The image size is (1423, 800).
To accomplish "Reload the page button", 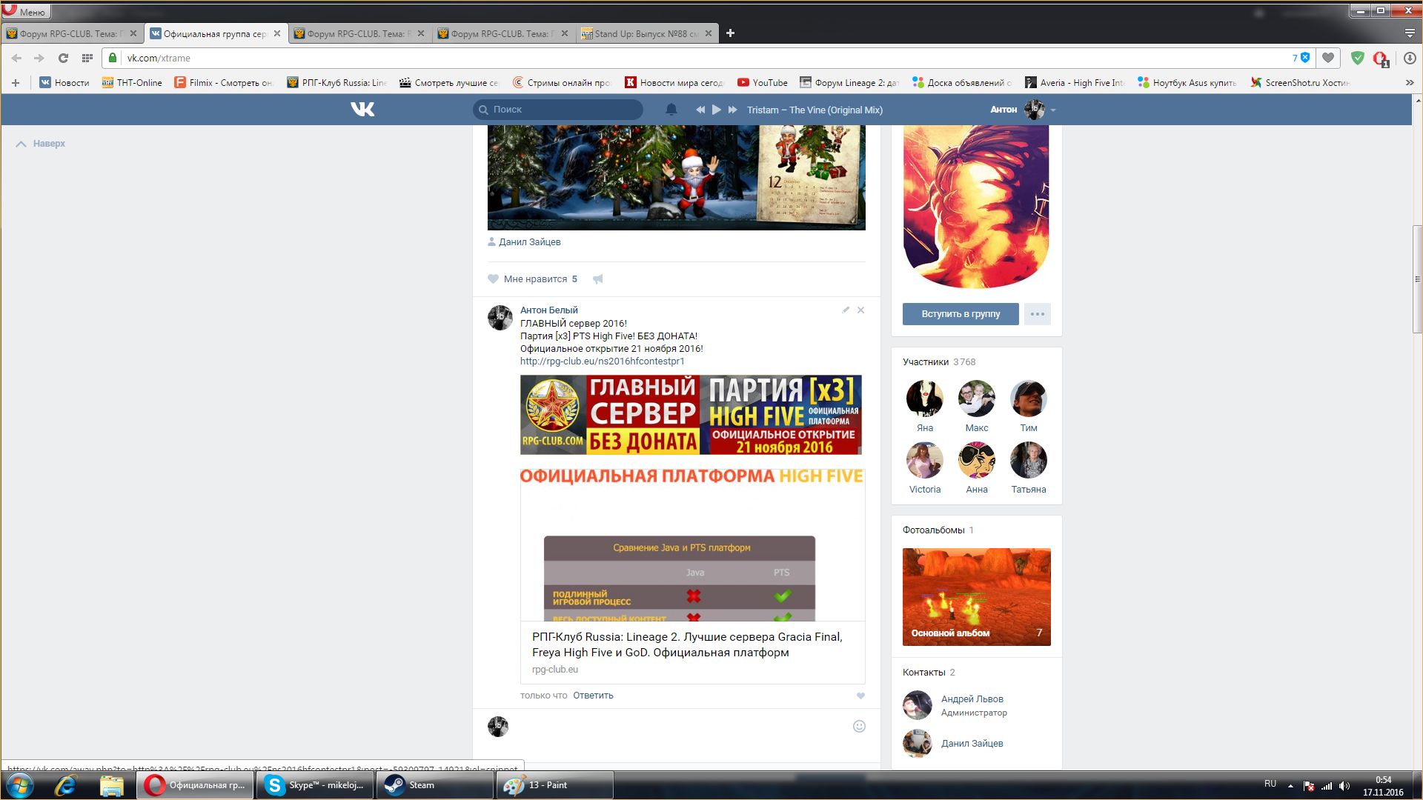I will [x=63, y=58].
